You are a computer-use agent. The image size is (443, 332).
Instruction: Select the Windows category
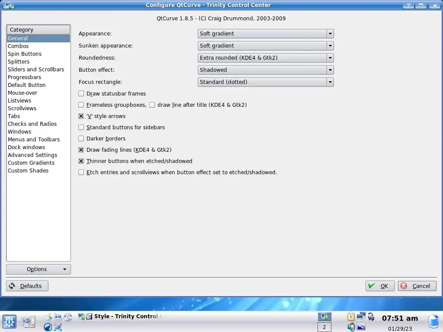pyautogui.click(x=39, y=131)
